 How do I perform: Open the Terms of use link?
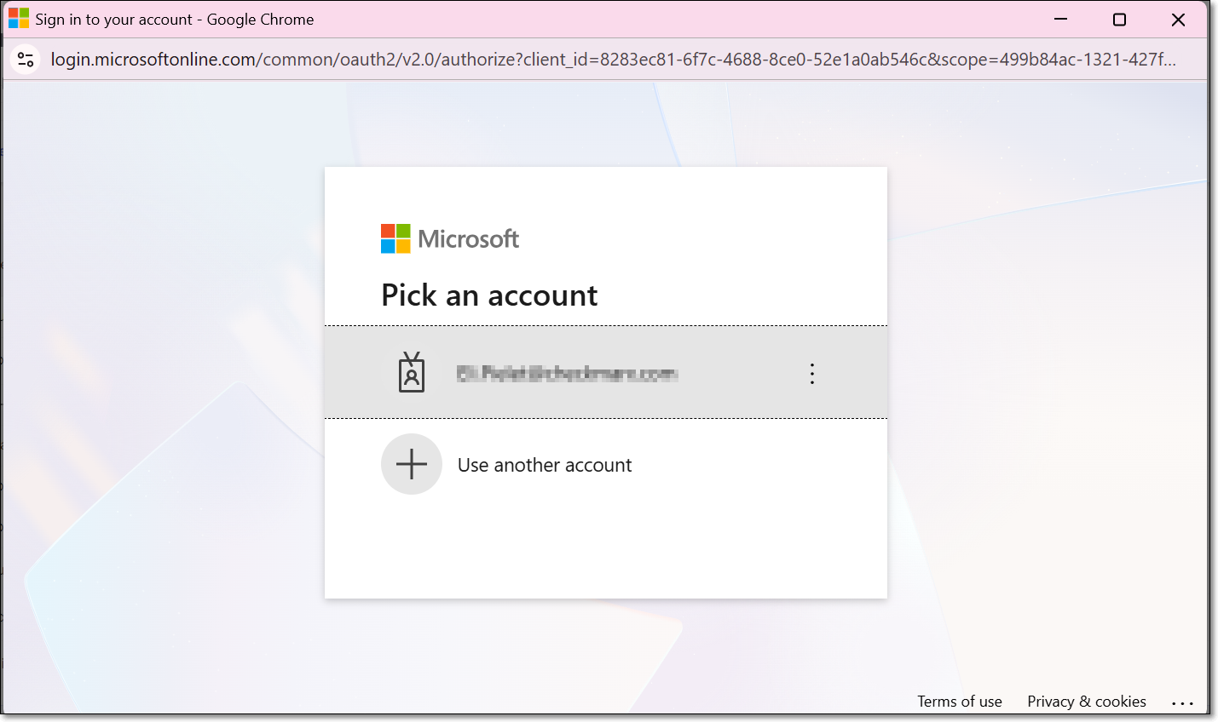[x=959, y=702]
